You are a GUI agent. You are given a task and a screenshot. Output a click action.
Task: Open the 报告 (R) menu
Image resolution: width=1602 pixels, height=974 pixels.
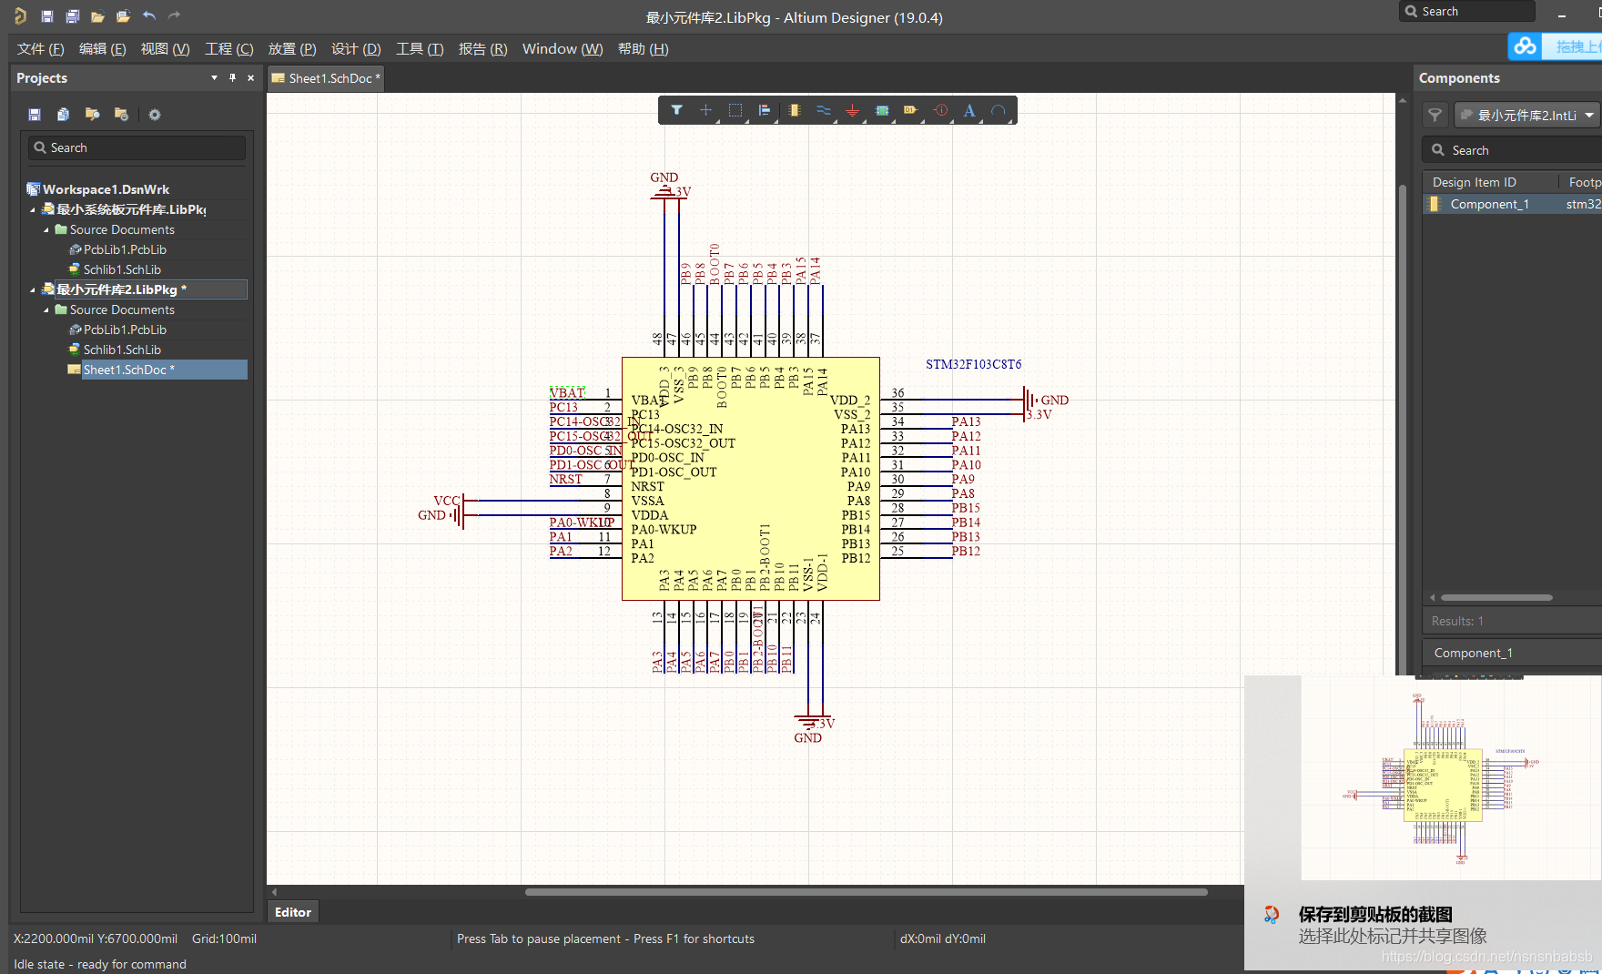(482, 49)
